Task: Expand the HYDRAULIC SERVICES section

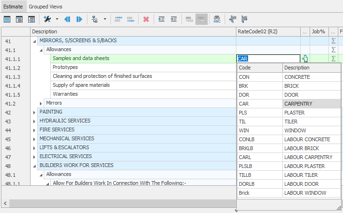Action: click(x=34, y=122)
